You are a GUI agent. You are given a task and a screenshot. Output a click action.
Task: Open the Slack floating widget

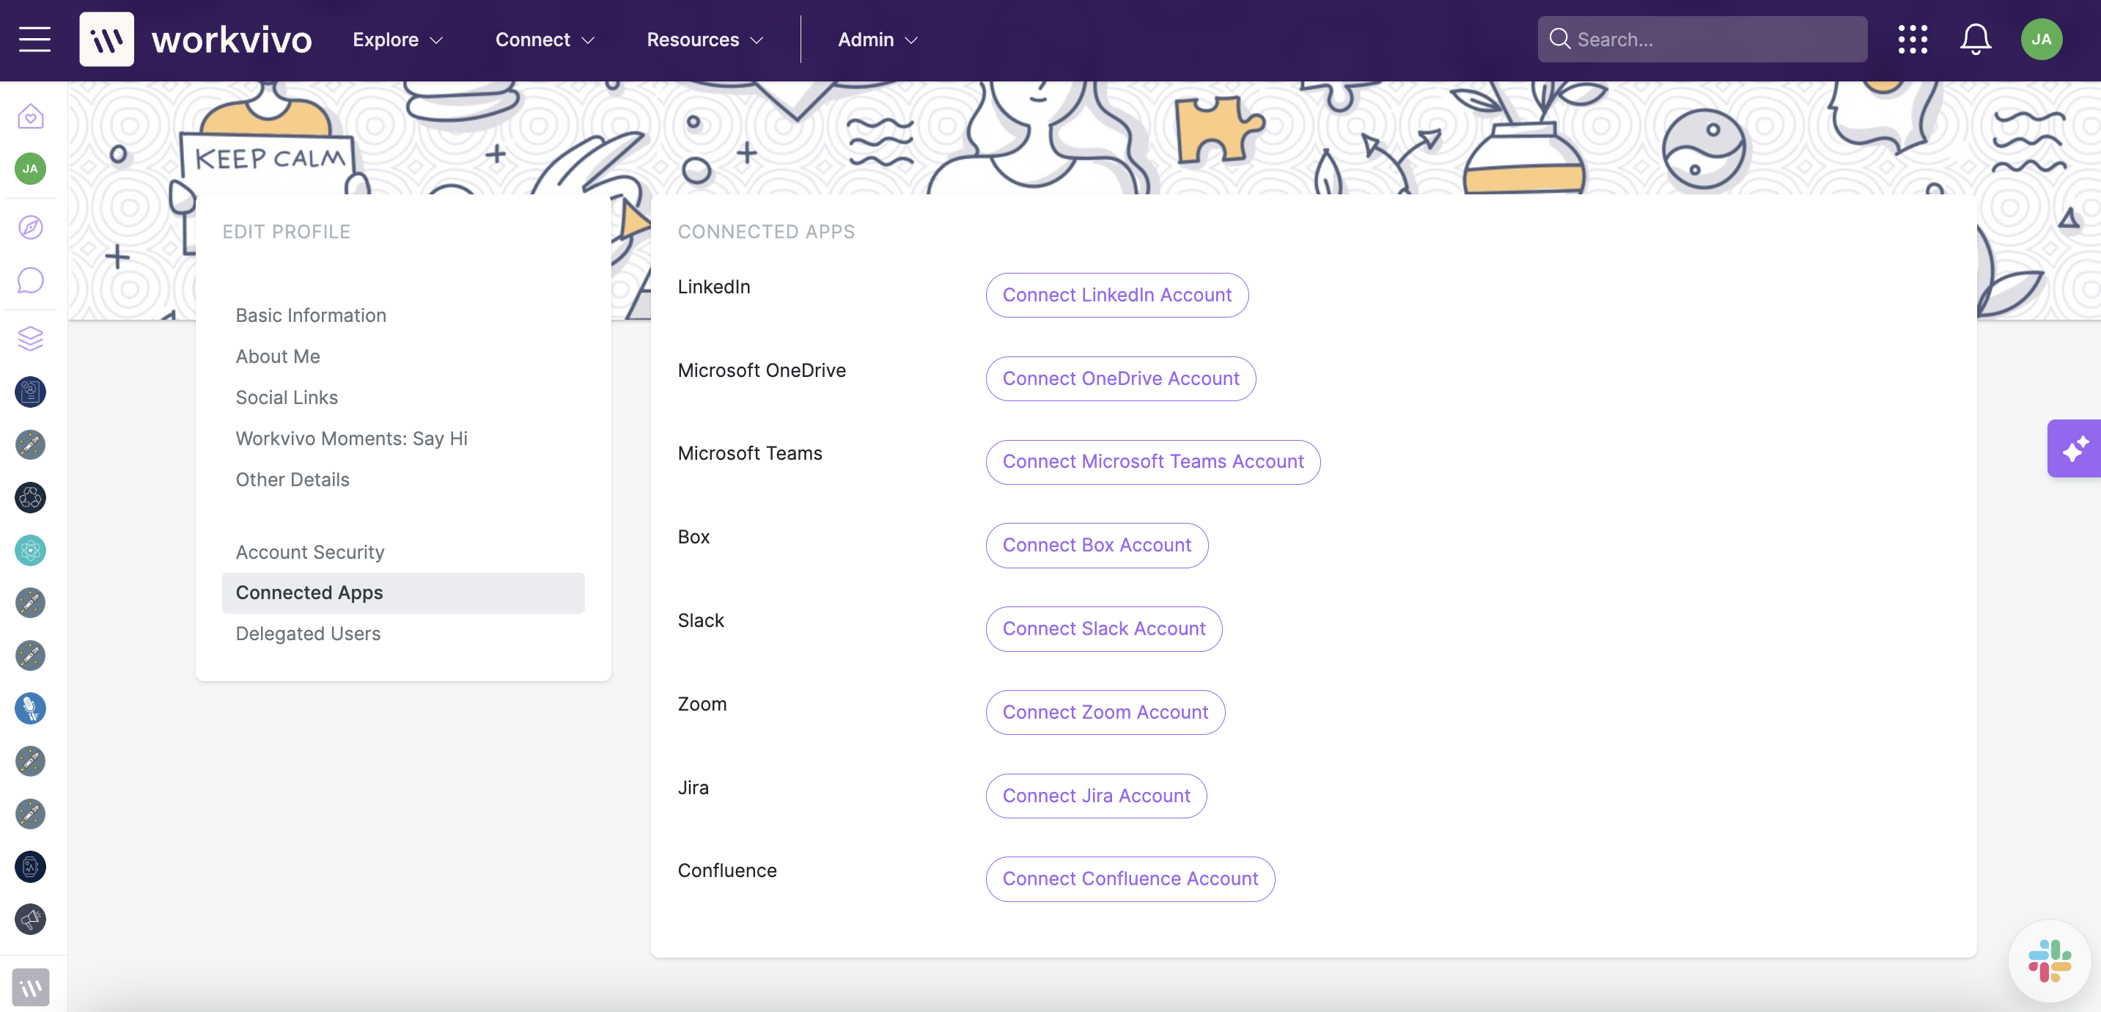click(2050, 961)
